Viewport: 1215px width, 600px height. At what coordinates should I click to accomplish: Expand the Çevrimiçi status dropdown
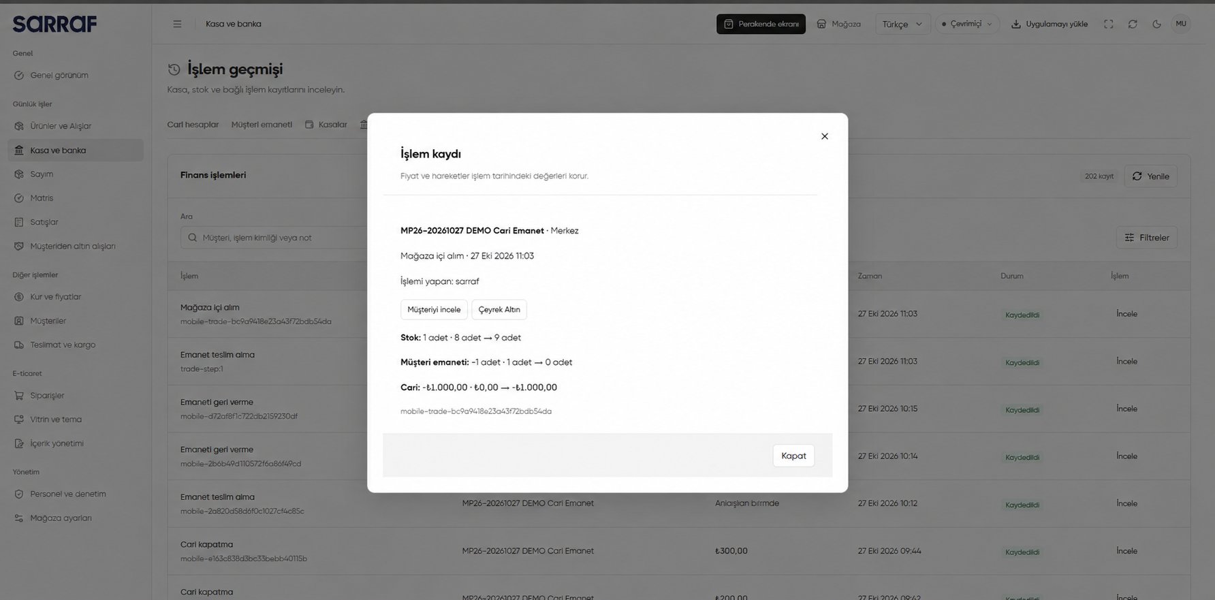pos(967,24)
